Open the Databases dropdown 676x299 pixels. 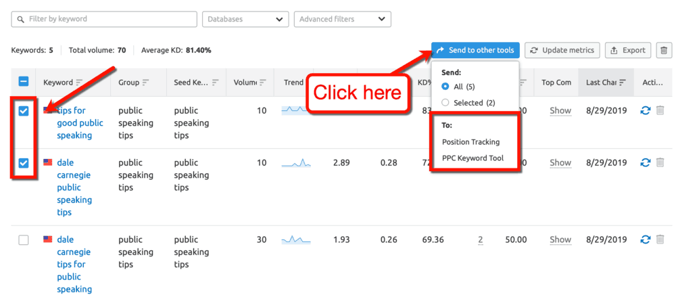pyautogui.click(x=245, y=20)
